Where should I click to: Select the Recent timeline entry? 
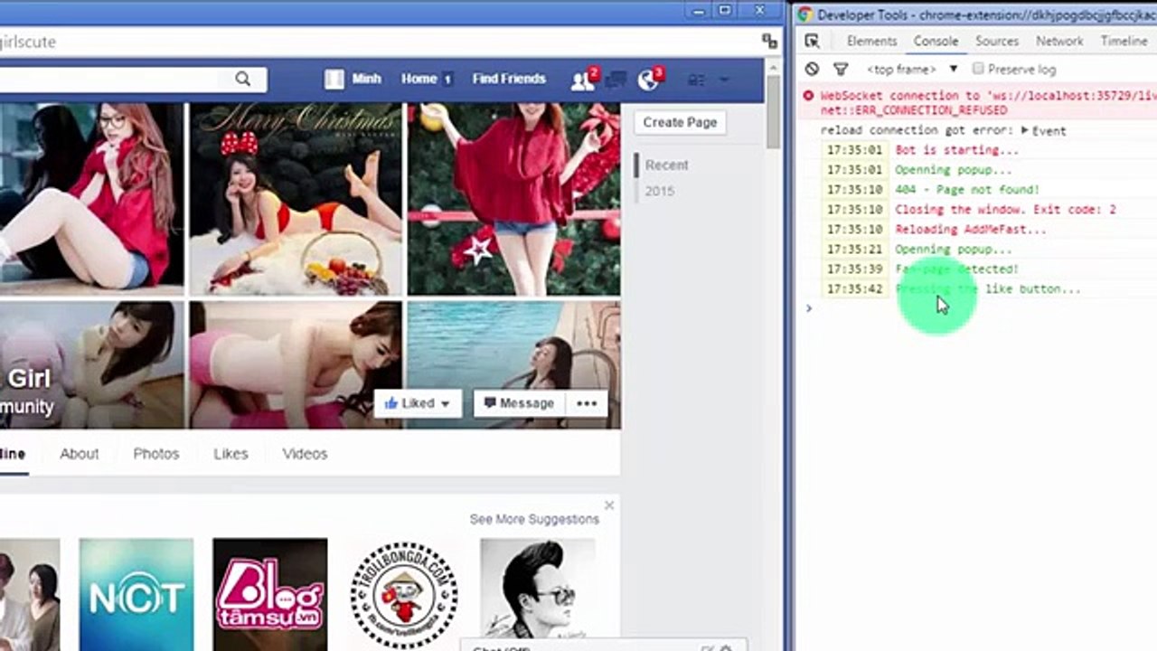(x=667, y=165)
